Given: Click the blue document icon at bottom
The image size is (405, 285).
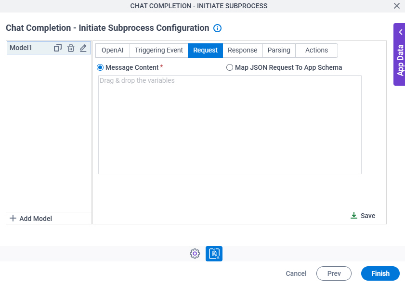Looking at the screenshot, I should (x=214, y=254).
